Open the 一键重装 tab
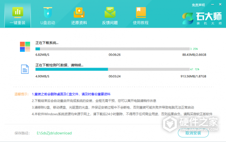226x142 pixels. pos(18,15)
